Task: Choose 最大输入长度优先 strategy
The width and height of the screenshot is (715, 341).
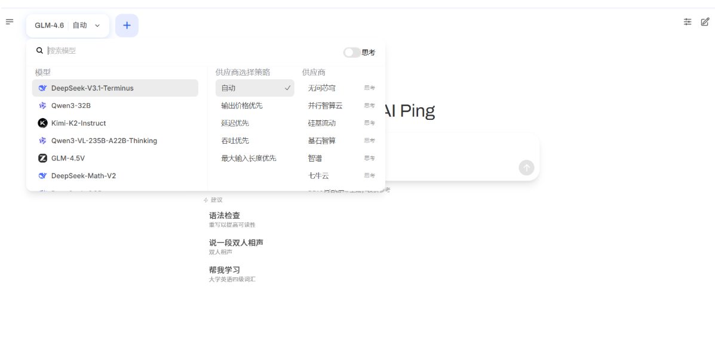Action: pyautogui.click(x=255, y=159)
